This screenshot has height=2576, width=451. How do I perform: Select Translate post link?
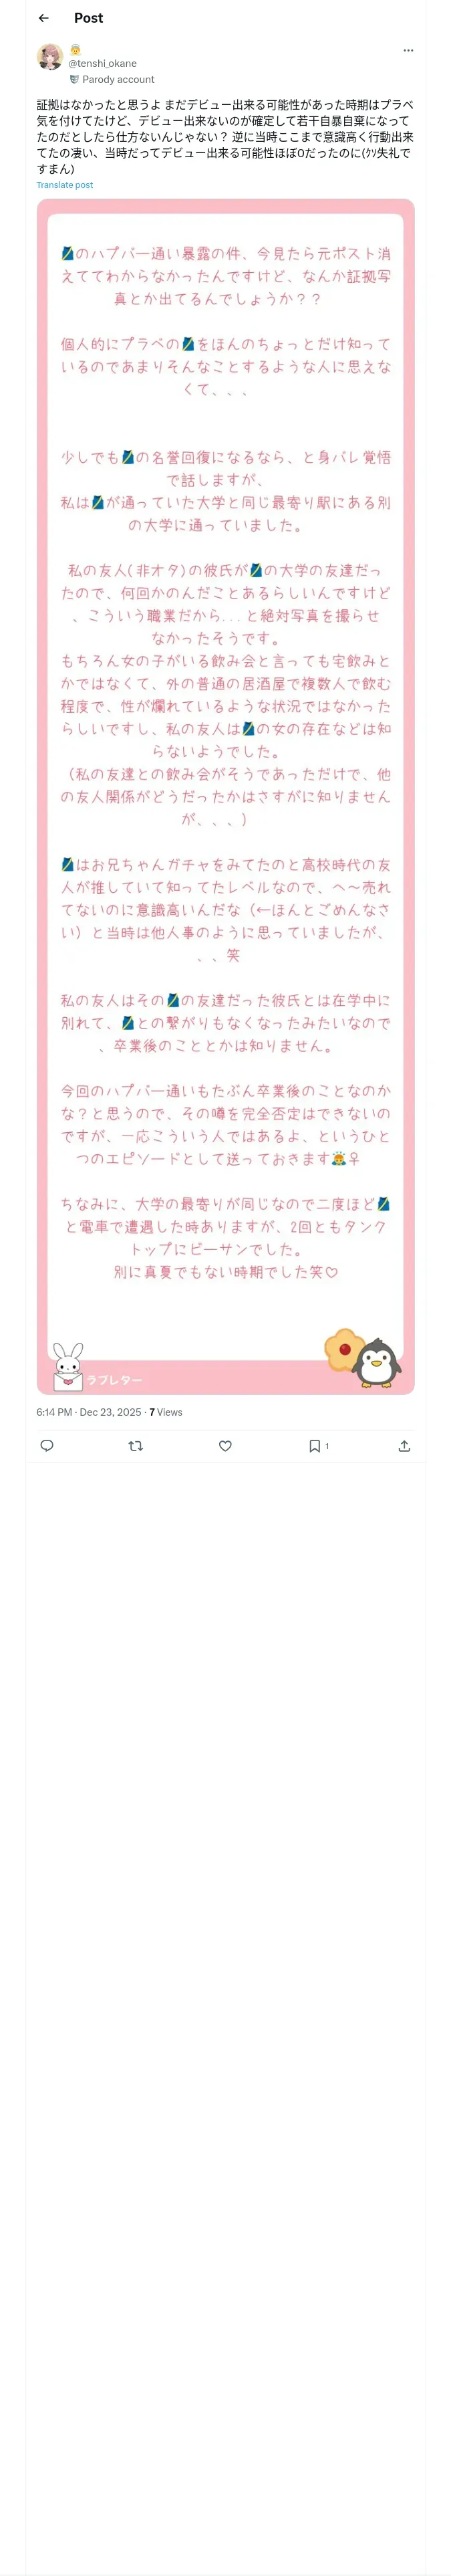tap(65, 185)
